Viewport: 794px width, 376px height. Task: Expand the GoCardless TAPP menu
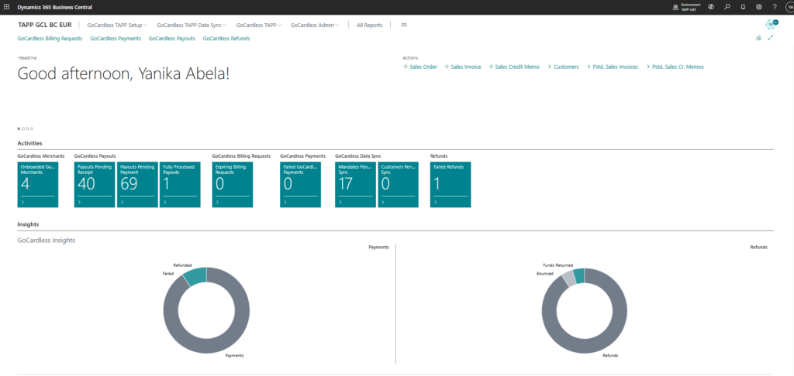259,25
